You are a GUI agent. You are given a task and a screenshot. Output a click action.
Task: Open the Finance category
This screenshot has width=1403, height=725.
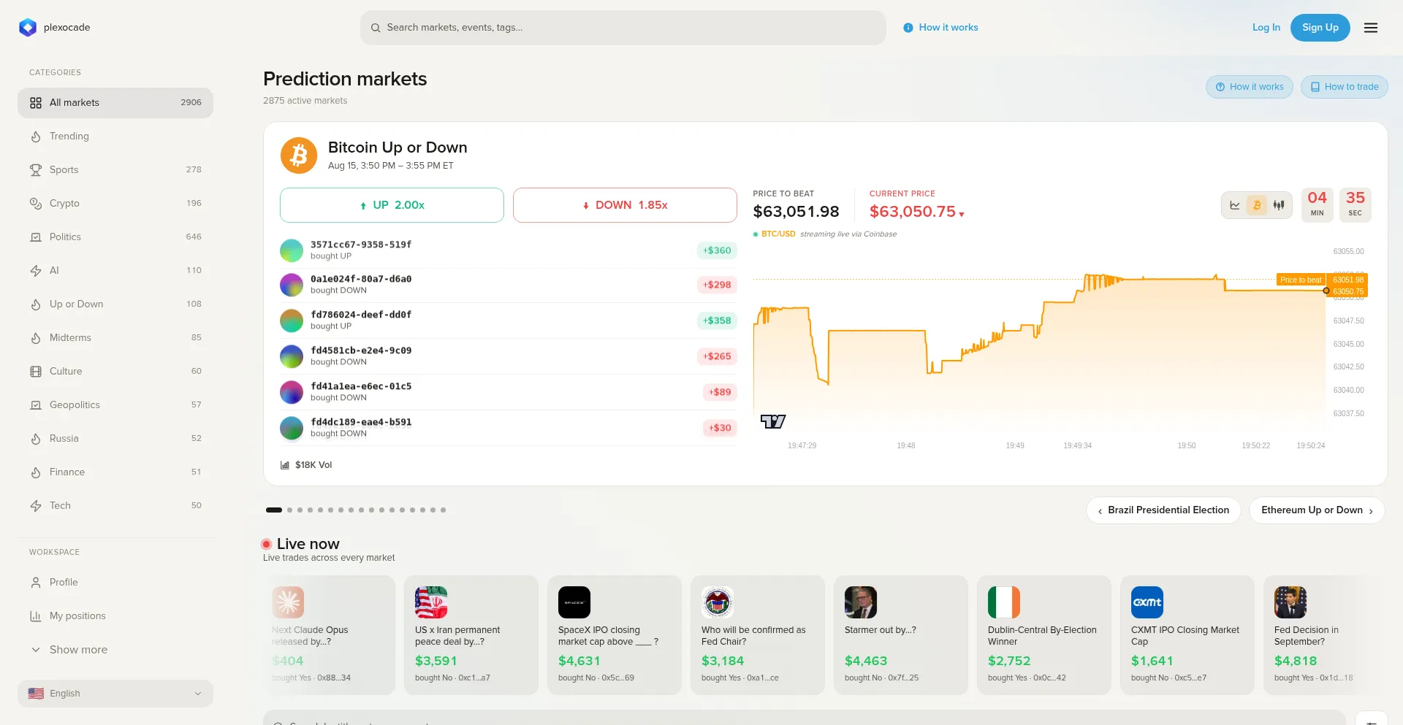[x=115, y=472]
